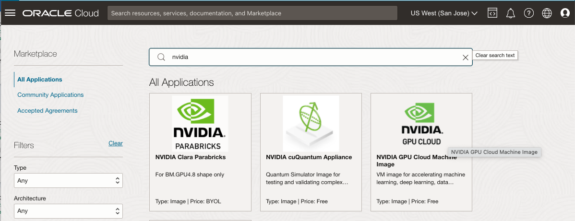
Task: Open the Architecture filter dropdown
Action: pos(68,211)
